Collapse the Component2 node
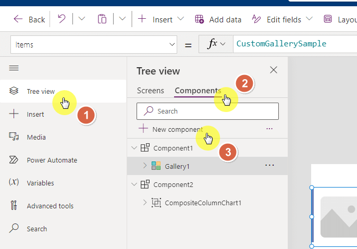Viewport: 357px width, 249px height. (x=134, y=184)
